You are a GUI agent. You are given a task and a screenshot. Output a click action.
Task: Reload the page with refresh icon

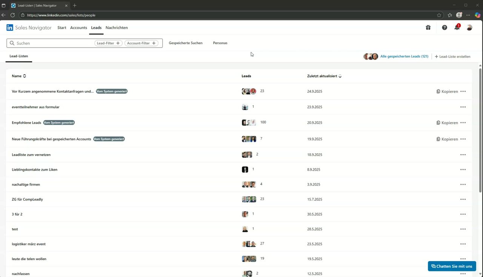(x=12, y=15)
